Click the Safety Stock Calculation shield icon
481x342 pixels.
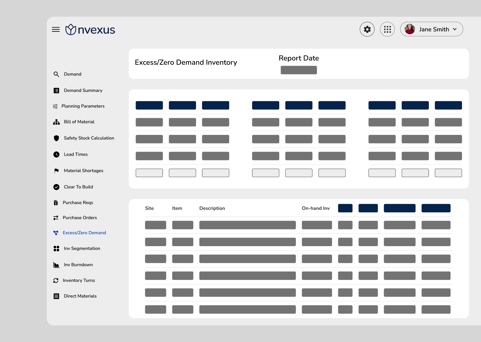click(x=56, y=138)
